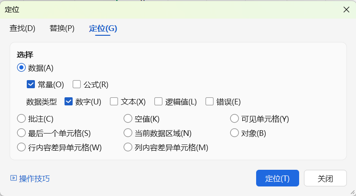This screenshot has height=196, width=356.
Task: Tick the 文本(X) checkbox
Action: (114, 101)
